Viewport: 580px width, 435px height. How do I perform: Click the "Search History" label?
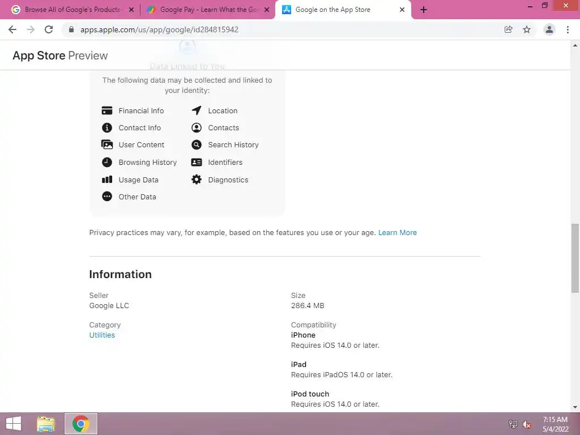coord(233,144)
